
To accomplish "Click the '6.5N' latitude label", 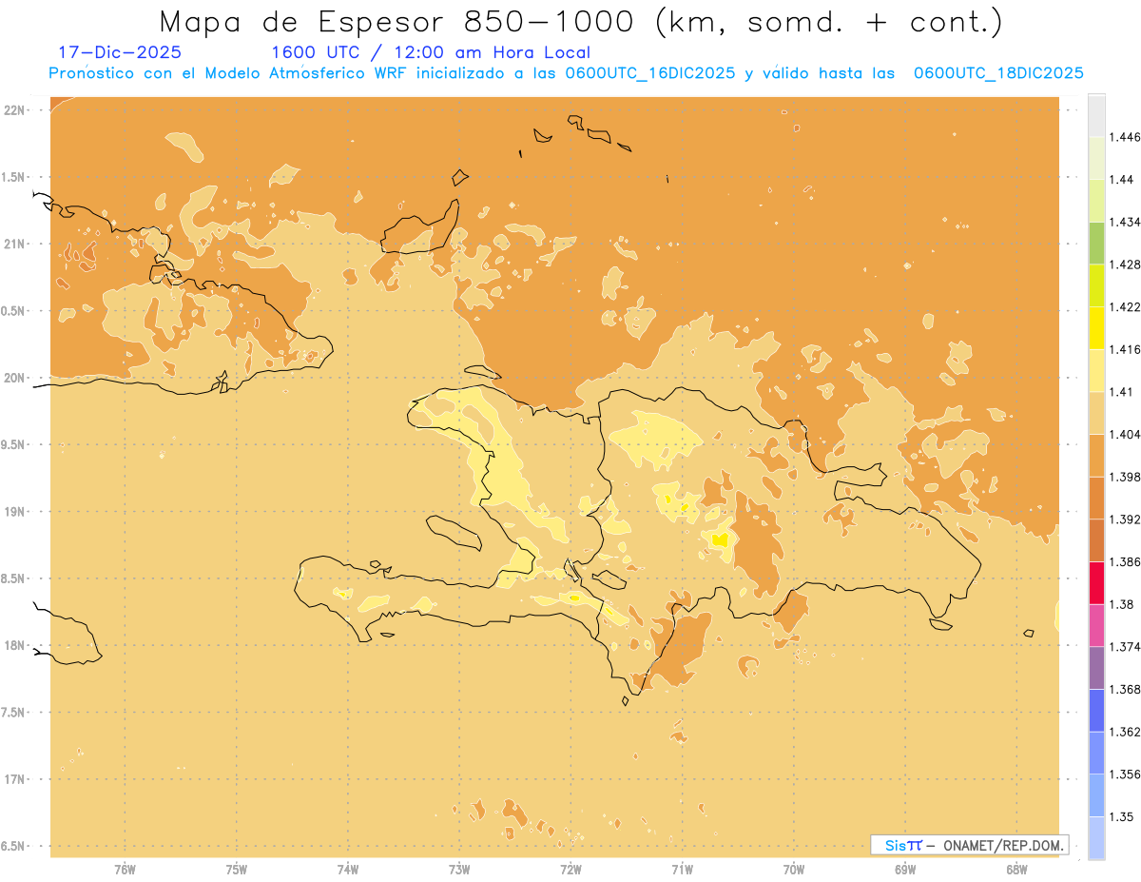I will click(14, 846).
